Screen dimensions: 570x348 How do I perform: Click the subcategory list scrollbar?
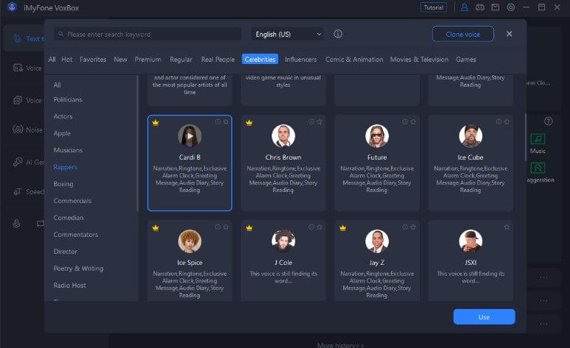[138, 143]
